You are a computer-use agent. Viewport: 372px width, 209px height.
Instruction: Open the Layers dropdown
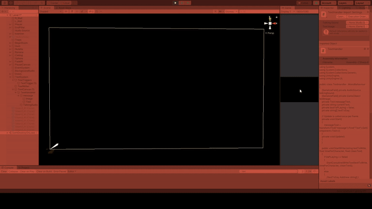[345, 3]
